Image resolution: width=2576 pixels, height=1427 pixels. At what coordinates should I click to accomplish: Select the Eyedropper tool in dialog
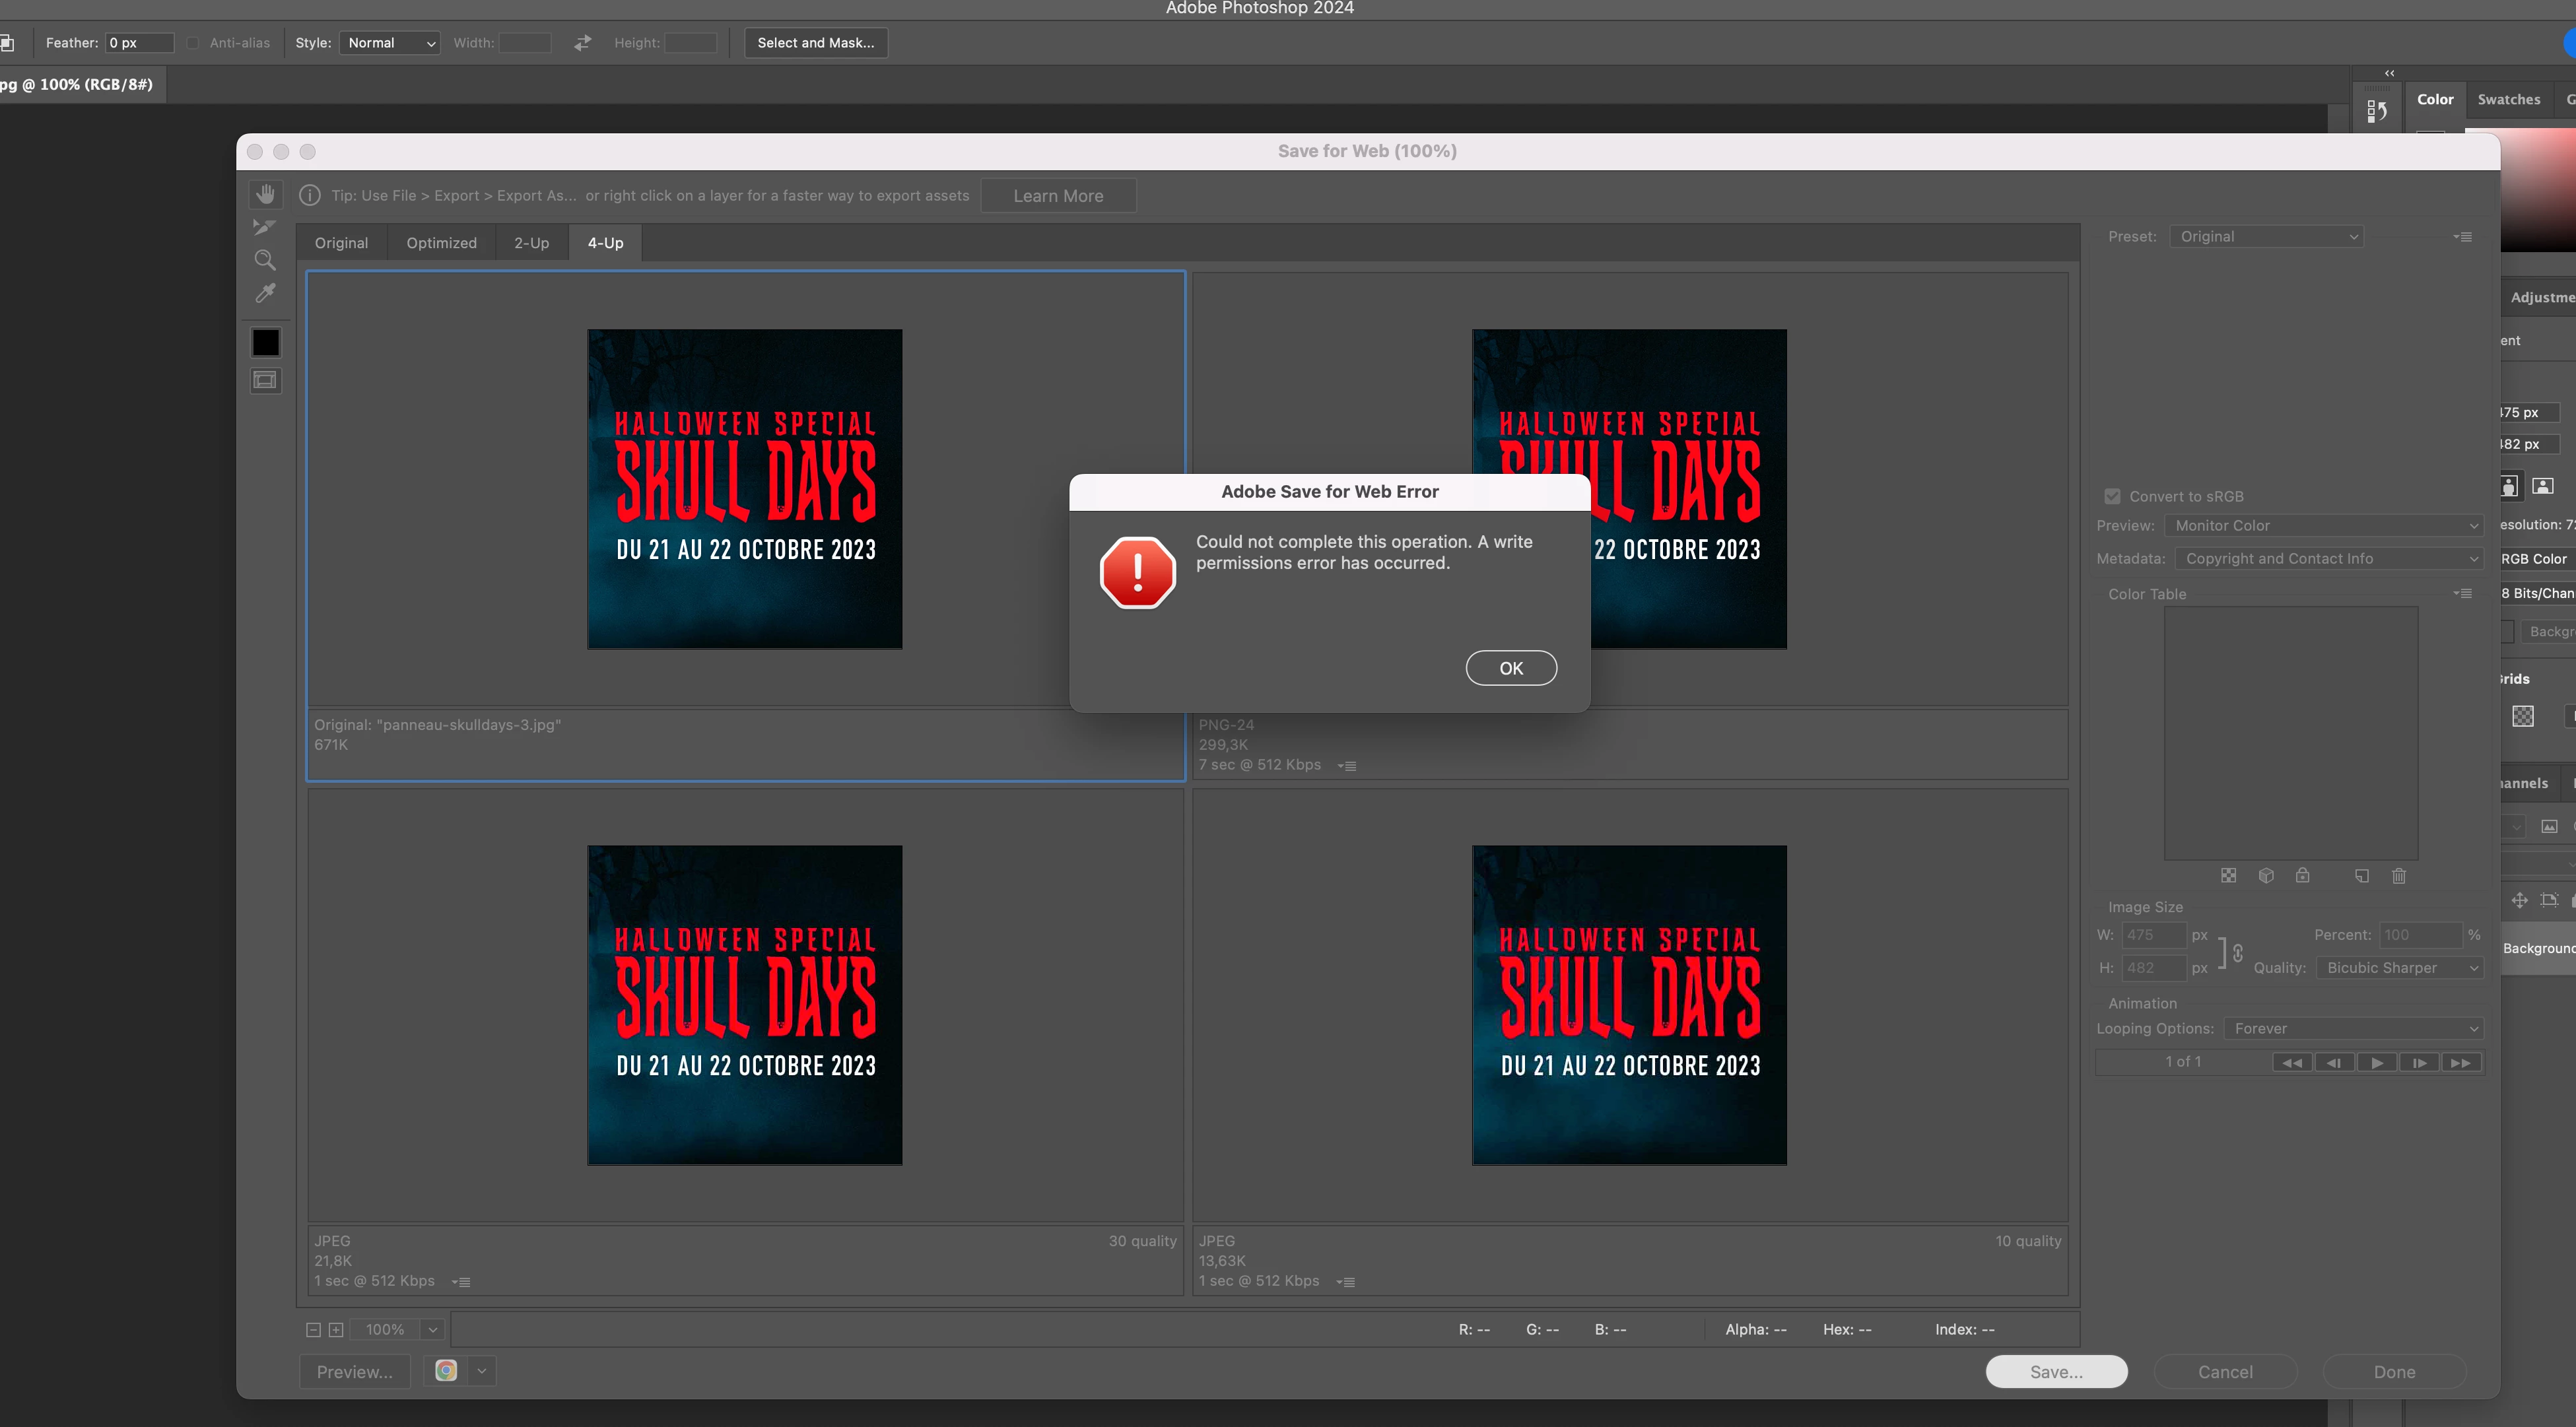[x=265, y=293]
